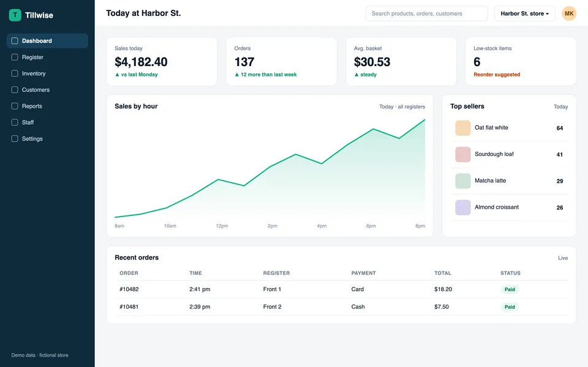The width and height of the screenshot is (588, 367).
Task: Click the Live indicator in Recent orders
Action: tap(563, 258)
